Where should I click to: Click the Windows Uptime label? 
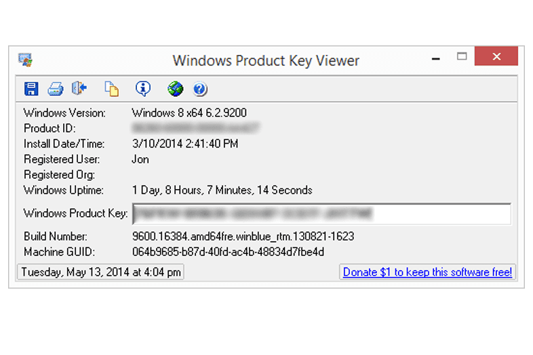(x=64, y=190)
